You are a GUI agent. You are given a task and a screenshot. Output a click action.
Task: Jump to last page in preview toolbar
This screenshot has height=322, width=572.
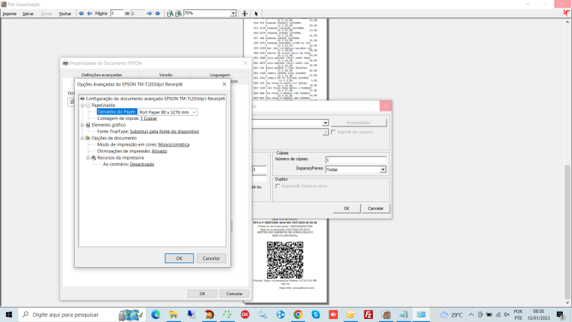[158, 14]
